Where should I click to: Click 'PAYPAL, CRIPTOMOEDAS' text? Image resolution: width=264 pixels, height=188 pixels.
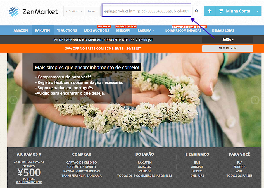pos(82,171)
